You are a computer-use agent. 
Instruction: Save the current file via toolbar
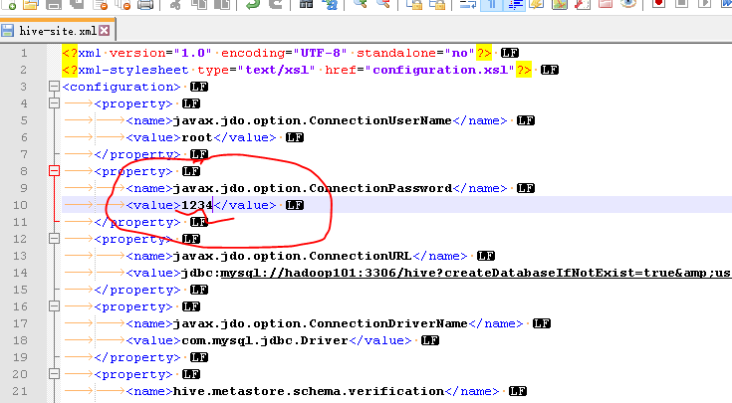[x=54, y=4]
